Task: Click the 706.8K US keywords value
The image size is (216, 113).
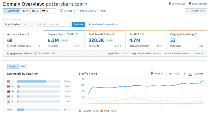Action: (x=67, y=82)
